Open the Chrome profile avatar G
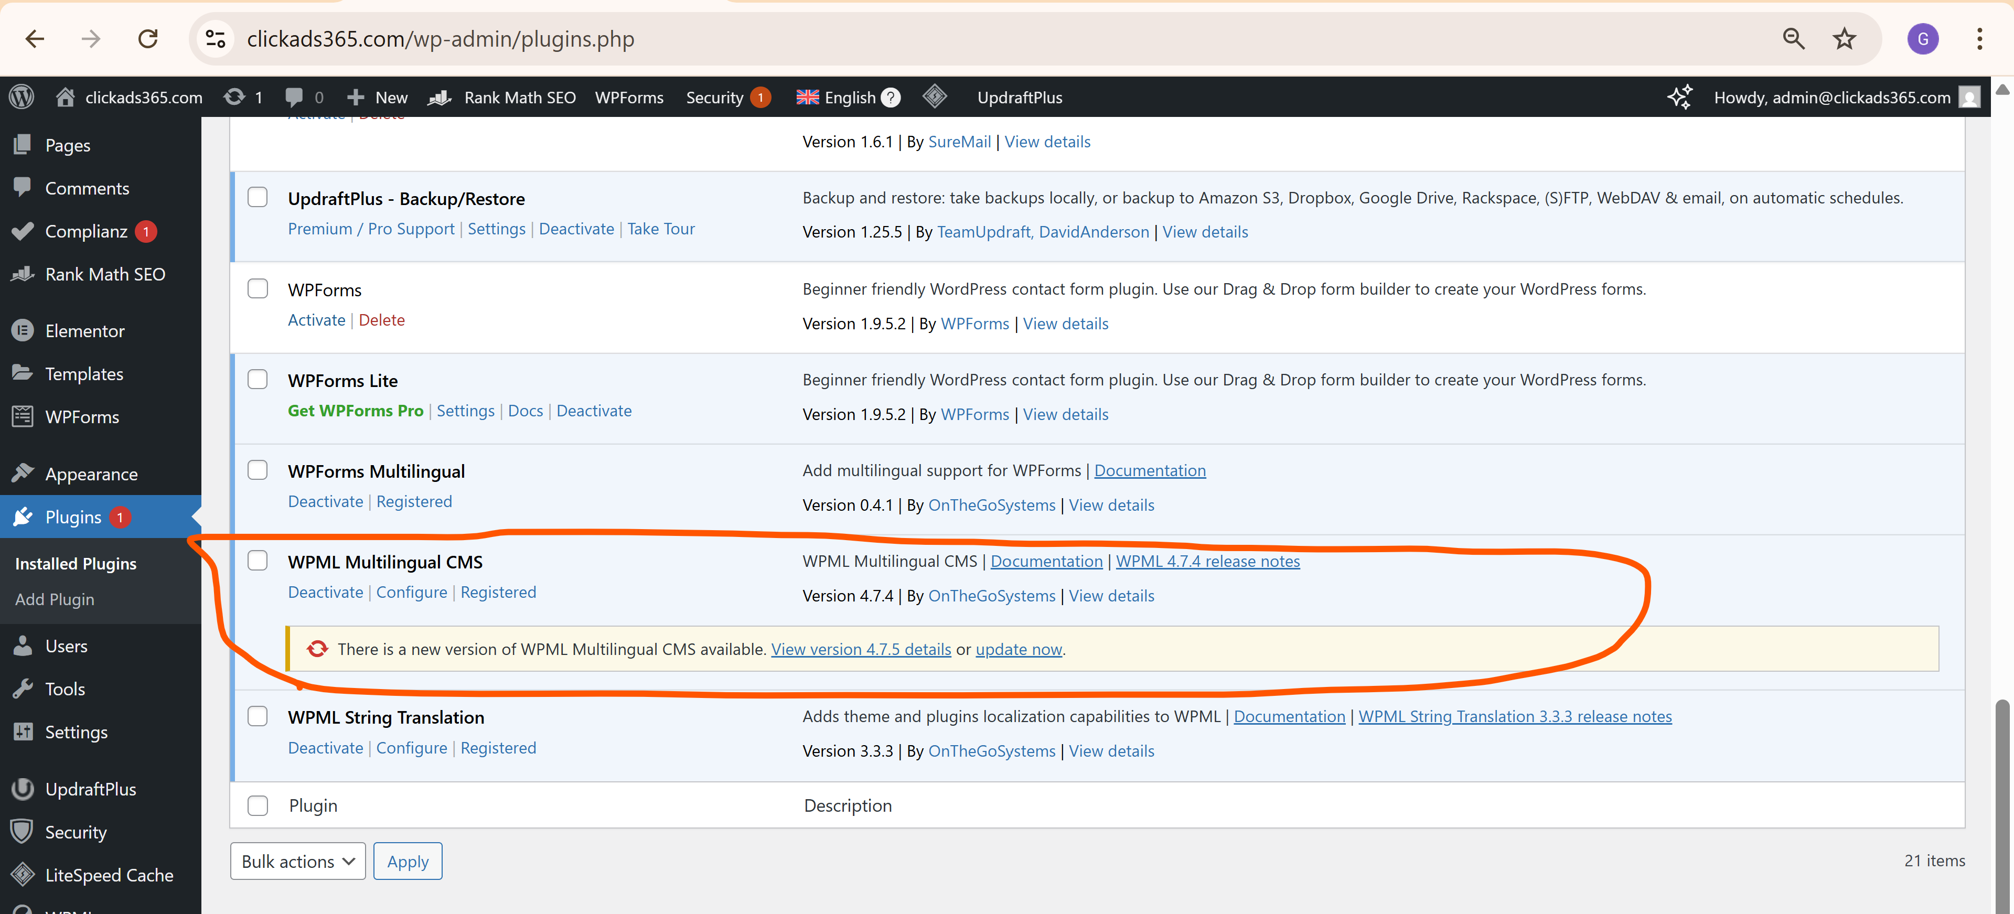The image size is (2014, 914). [1923, 38]
